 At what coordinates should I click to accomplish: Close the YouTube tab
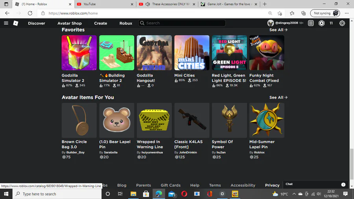(132, 4)
